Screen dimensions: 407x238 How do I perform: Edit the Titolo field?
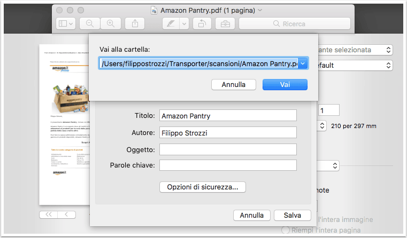coord(228,115)
